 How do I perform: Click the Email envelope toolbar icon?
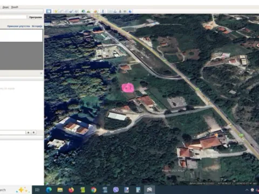(x=110, y=11)
